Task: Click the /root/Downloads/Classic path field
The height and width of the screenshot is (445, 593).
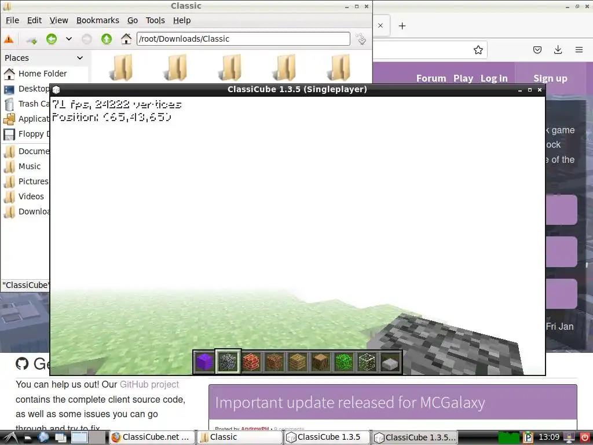Action: [x=243, y=39]
